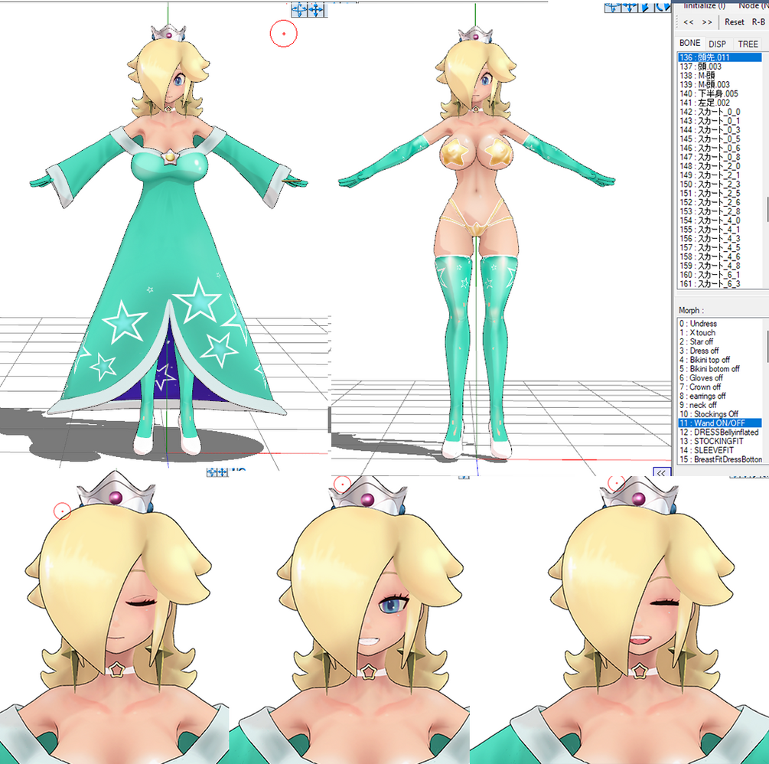The height and width of the screenshot is (764, 769).
Task: Select bone 151 : スカート_2_5
Action: pos(719,194)
